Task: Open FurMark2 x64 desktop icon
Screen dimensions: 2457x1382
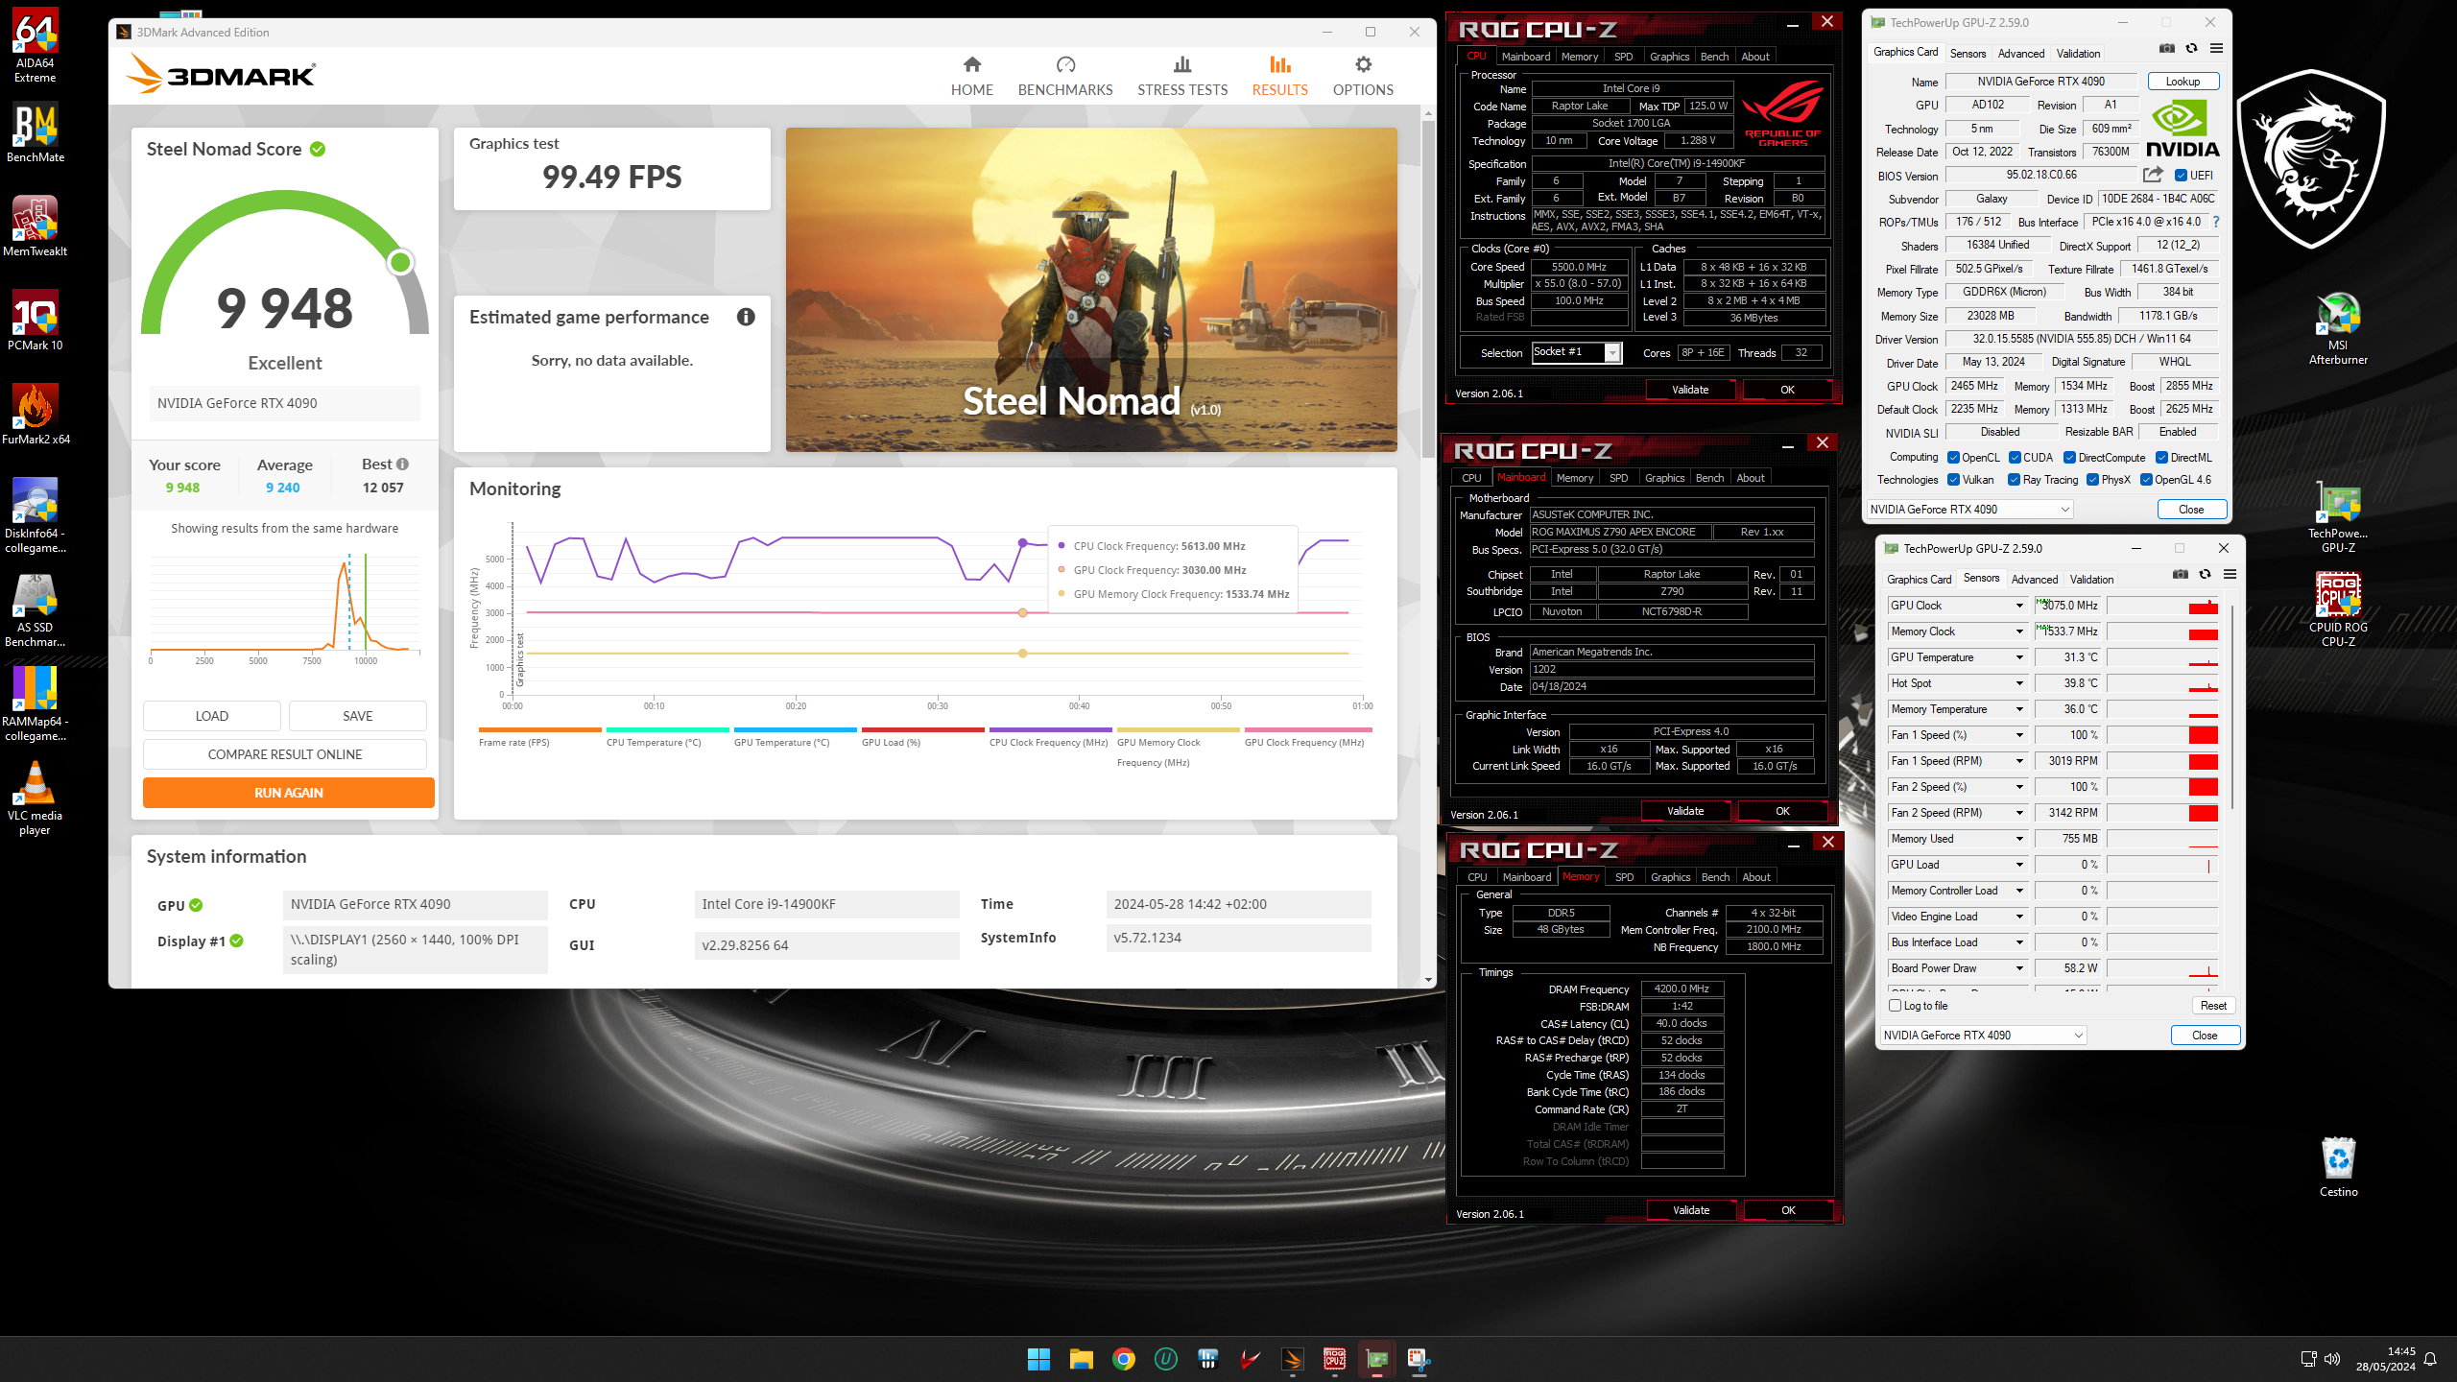Action: click(x=35, y=414)
